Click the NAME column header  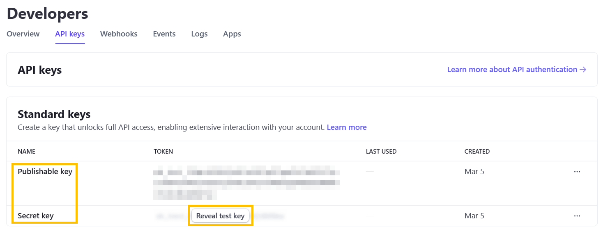coord(26,152)
